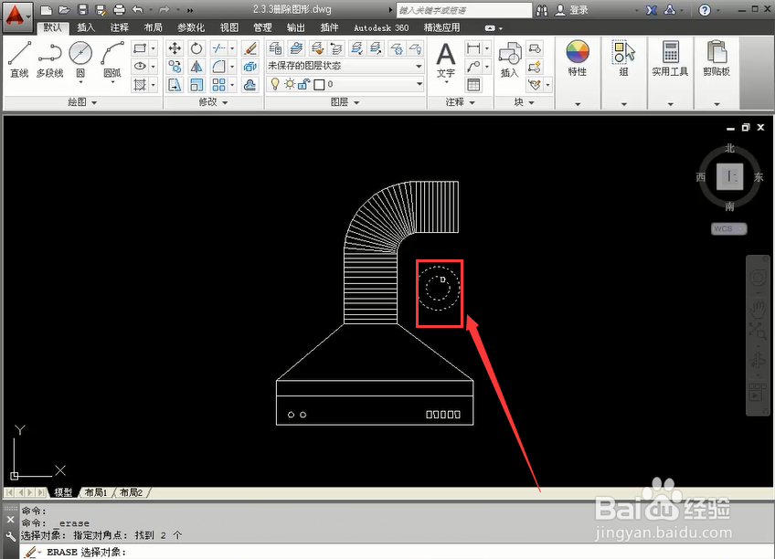Image resolution: width=775 pixels, height=559 pixels.
Task: Open the 参数化 ribbon tab
Action: pos(191,27)
